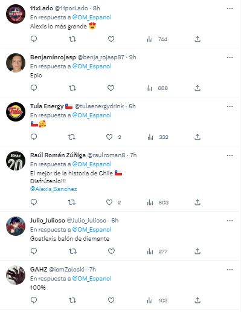The width and height of the screenshot is (241, 312).
Task: Like the Tula Energy reply
Action: click(109, 137)
